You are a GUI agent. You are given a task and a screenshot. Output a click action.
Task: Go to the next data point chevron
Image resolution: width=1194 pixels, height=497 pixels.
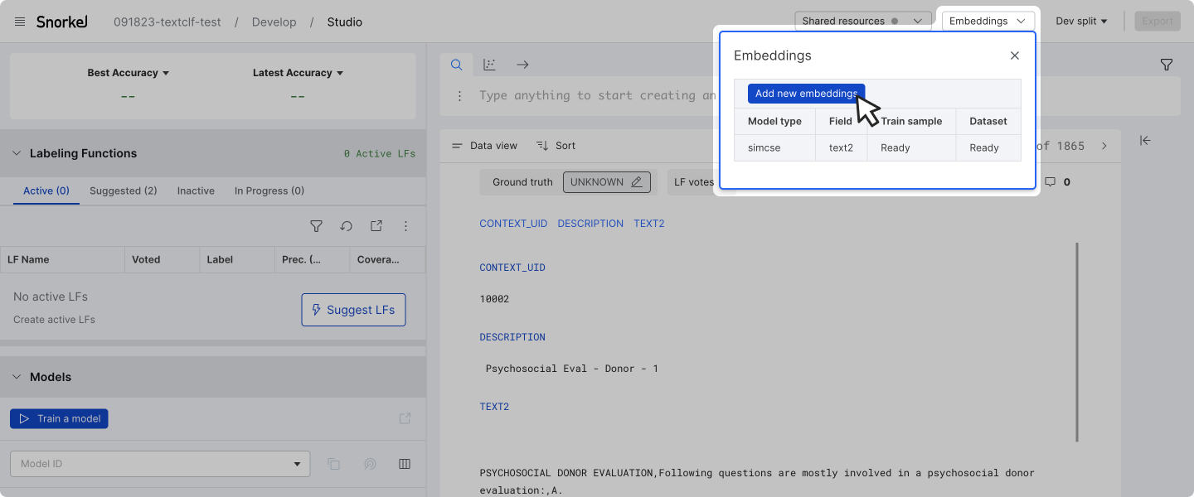pyautogui.click(x=1104, y=146)
